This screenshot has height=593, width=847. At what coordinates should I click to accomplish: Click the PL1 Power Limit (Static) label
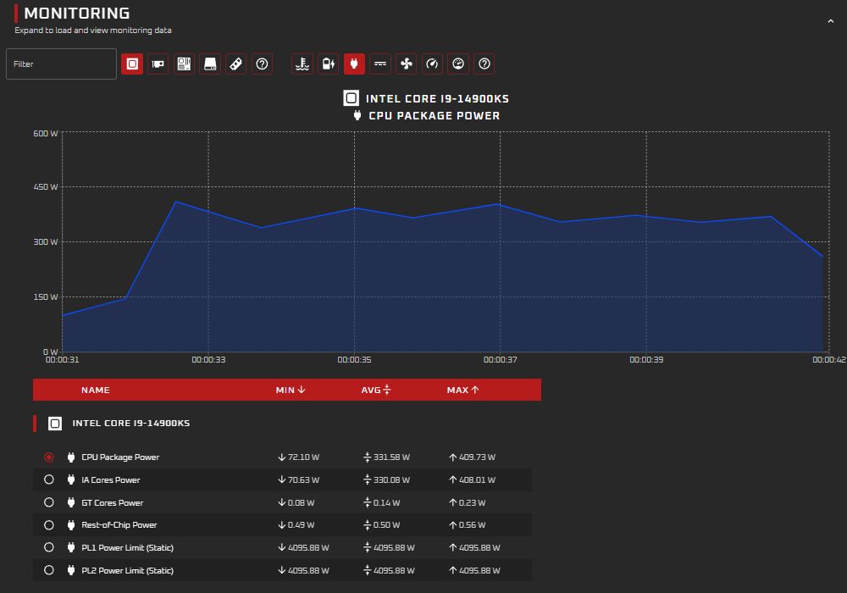click(128, 547)
